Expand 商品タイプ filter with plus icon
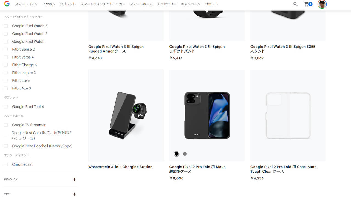This screenshot has width=351, height=197. 74,179
